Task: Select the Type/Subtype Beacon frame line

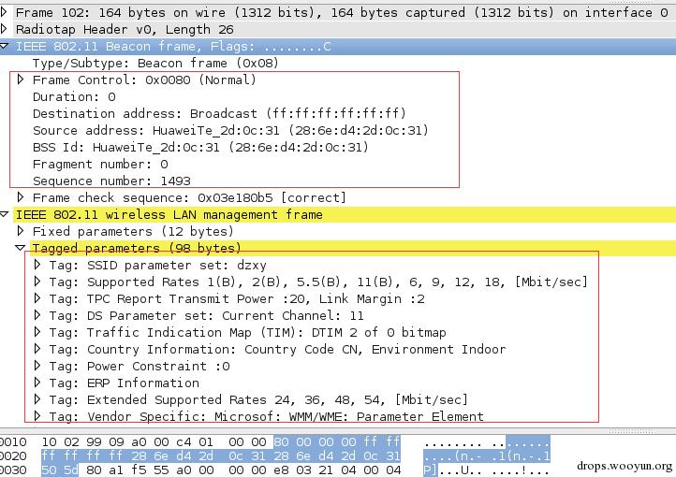Action: pyautogui.click(x=155, y=64)
